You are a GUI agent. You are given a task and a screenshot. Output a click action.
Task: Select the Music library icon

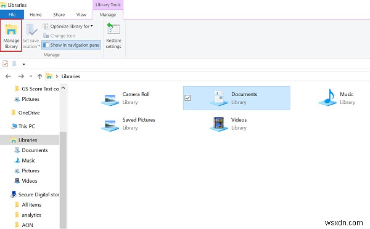click(327, 97)
